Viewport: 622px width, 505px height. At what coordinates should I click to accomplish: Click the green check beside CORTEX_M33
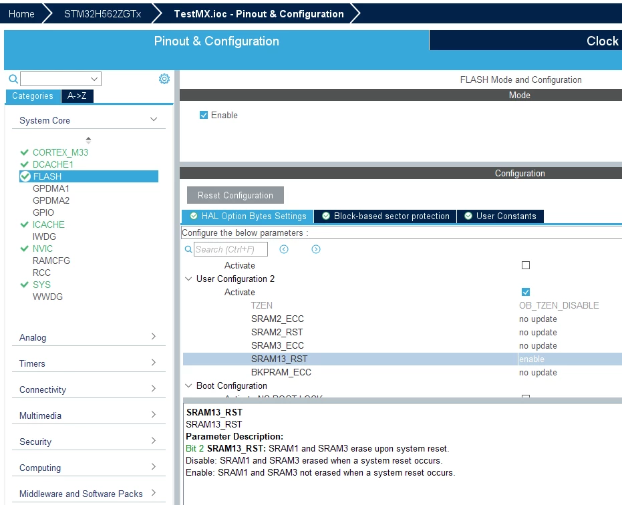tap(24, 152)
